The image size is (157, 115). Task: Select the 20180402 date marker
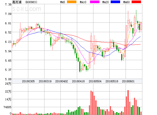(61, 81)
